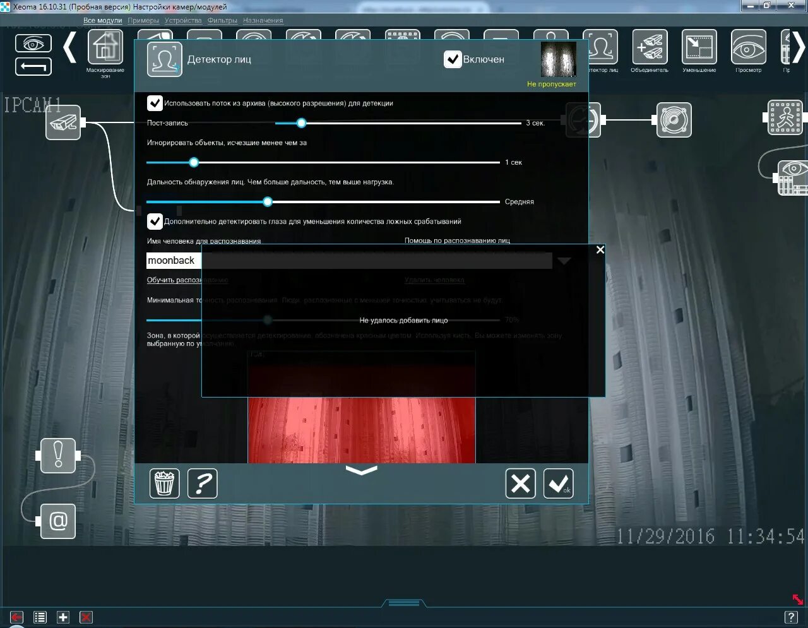The image size is (808, 628).
Task: Adjust the Пост-запись slider handle
Action: 301,123
